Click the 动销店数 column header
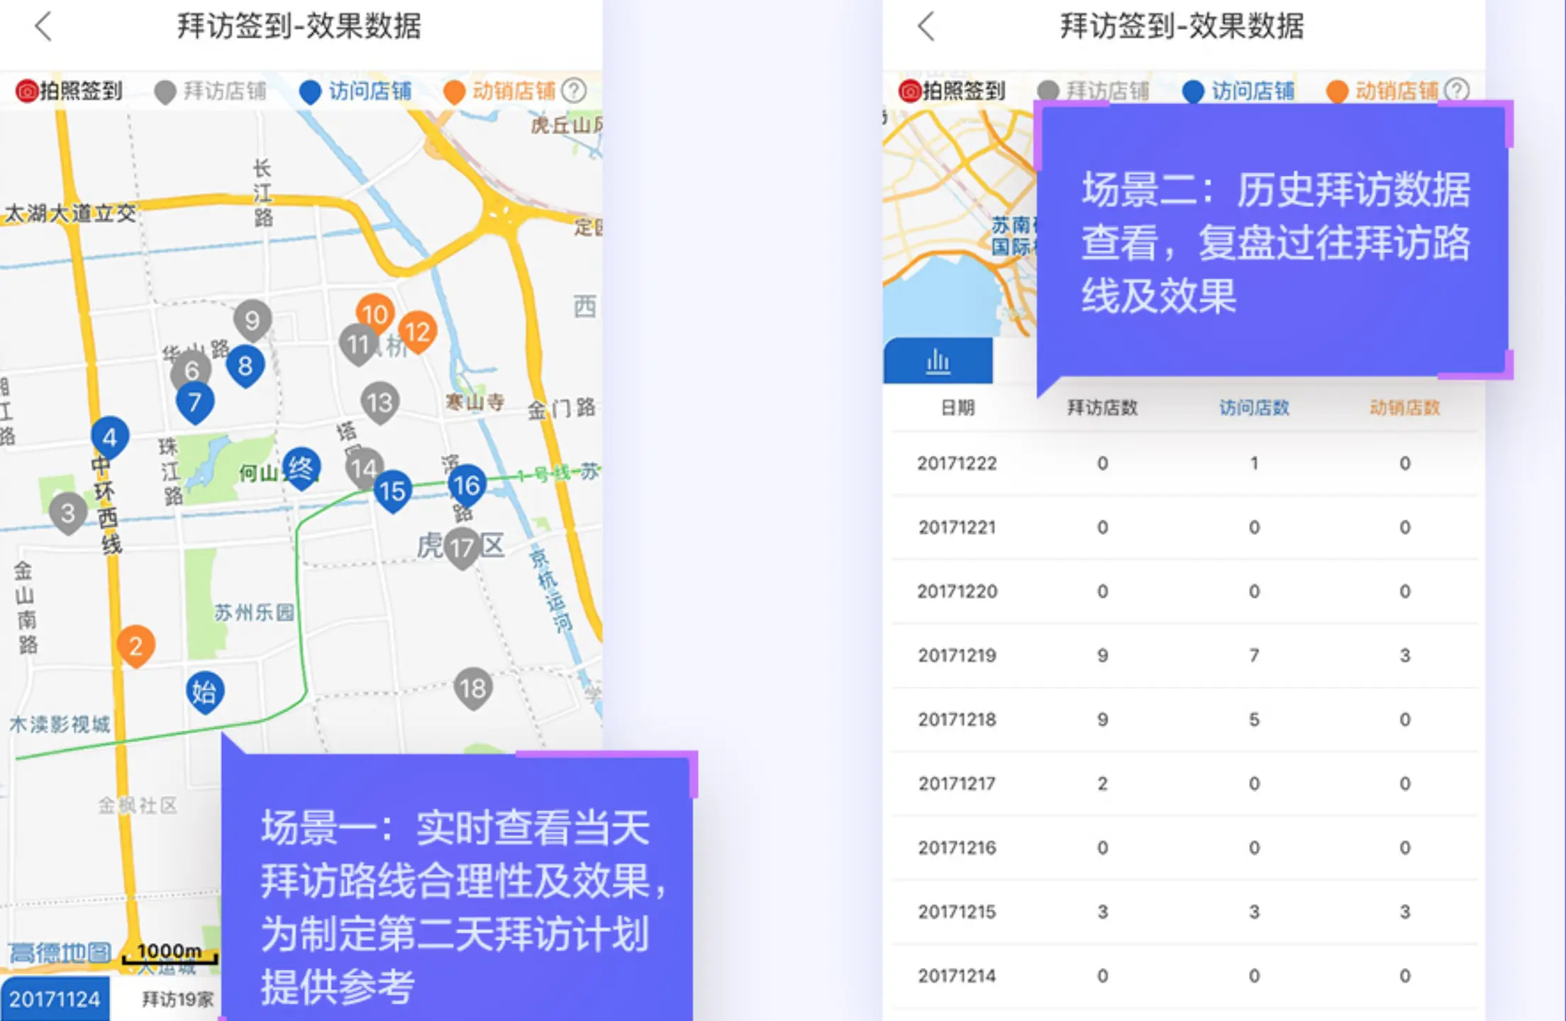The width and height of the screenshot is (1566, 1021). pos(1404,408)
